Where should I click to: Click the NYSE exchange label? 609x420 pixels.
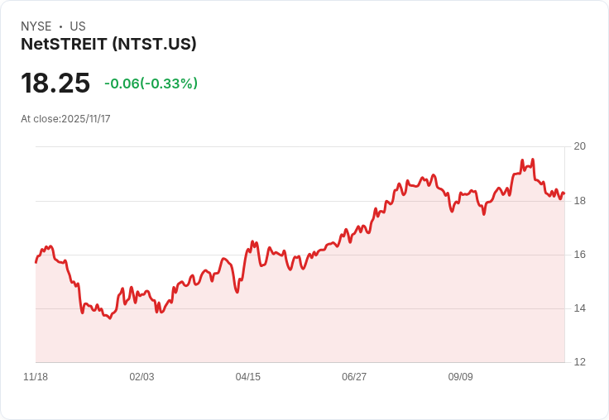(x=36, y=26)
